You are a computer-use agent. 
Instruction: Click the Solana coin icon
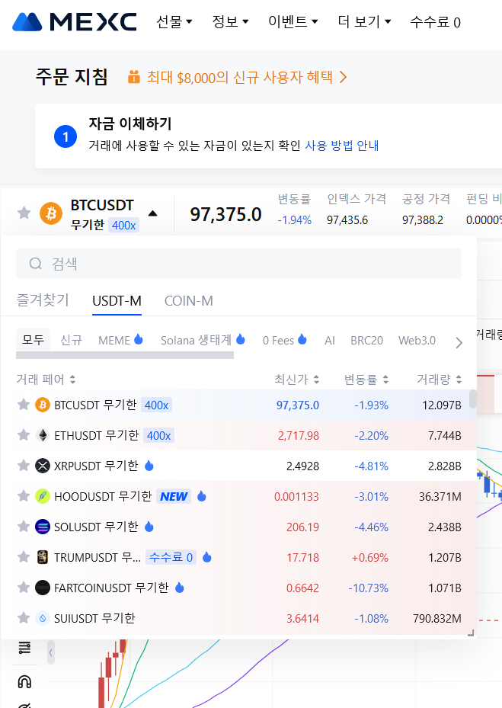(x=43, y=527)
